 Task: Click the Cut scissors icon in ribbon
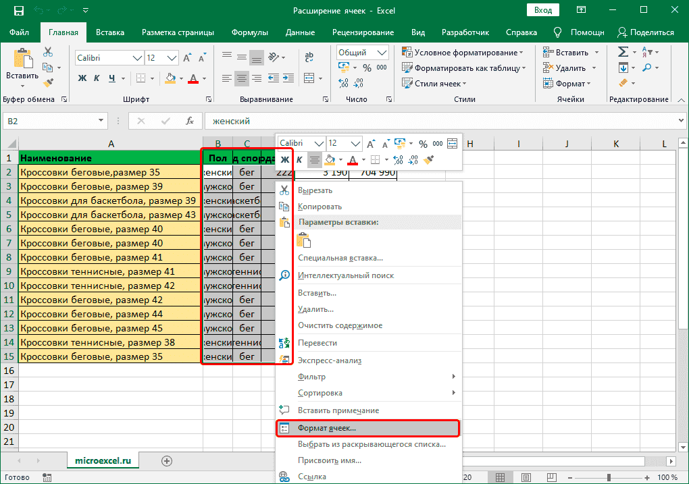click(48, 52)
